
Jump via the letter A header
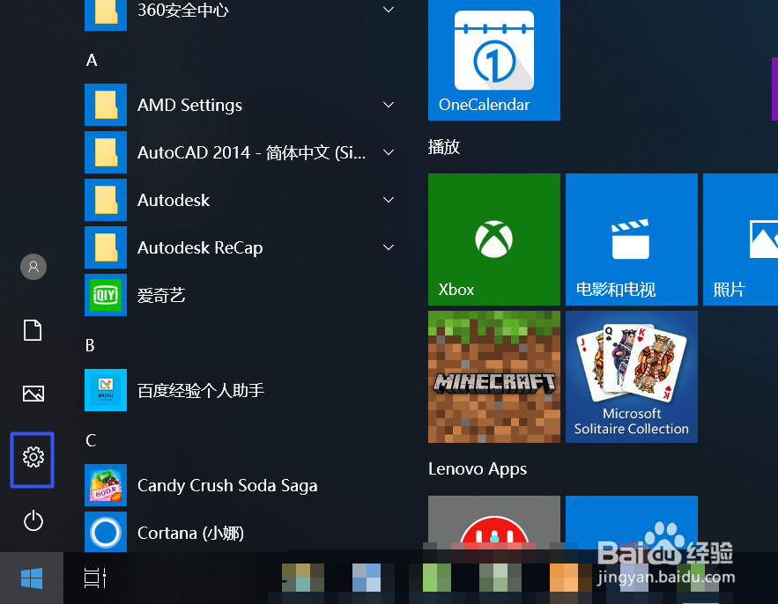click(x=92, y=61)
